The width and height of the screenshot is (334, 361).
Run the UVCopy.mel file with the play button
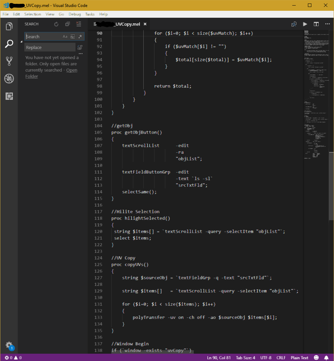coord(305,24)
